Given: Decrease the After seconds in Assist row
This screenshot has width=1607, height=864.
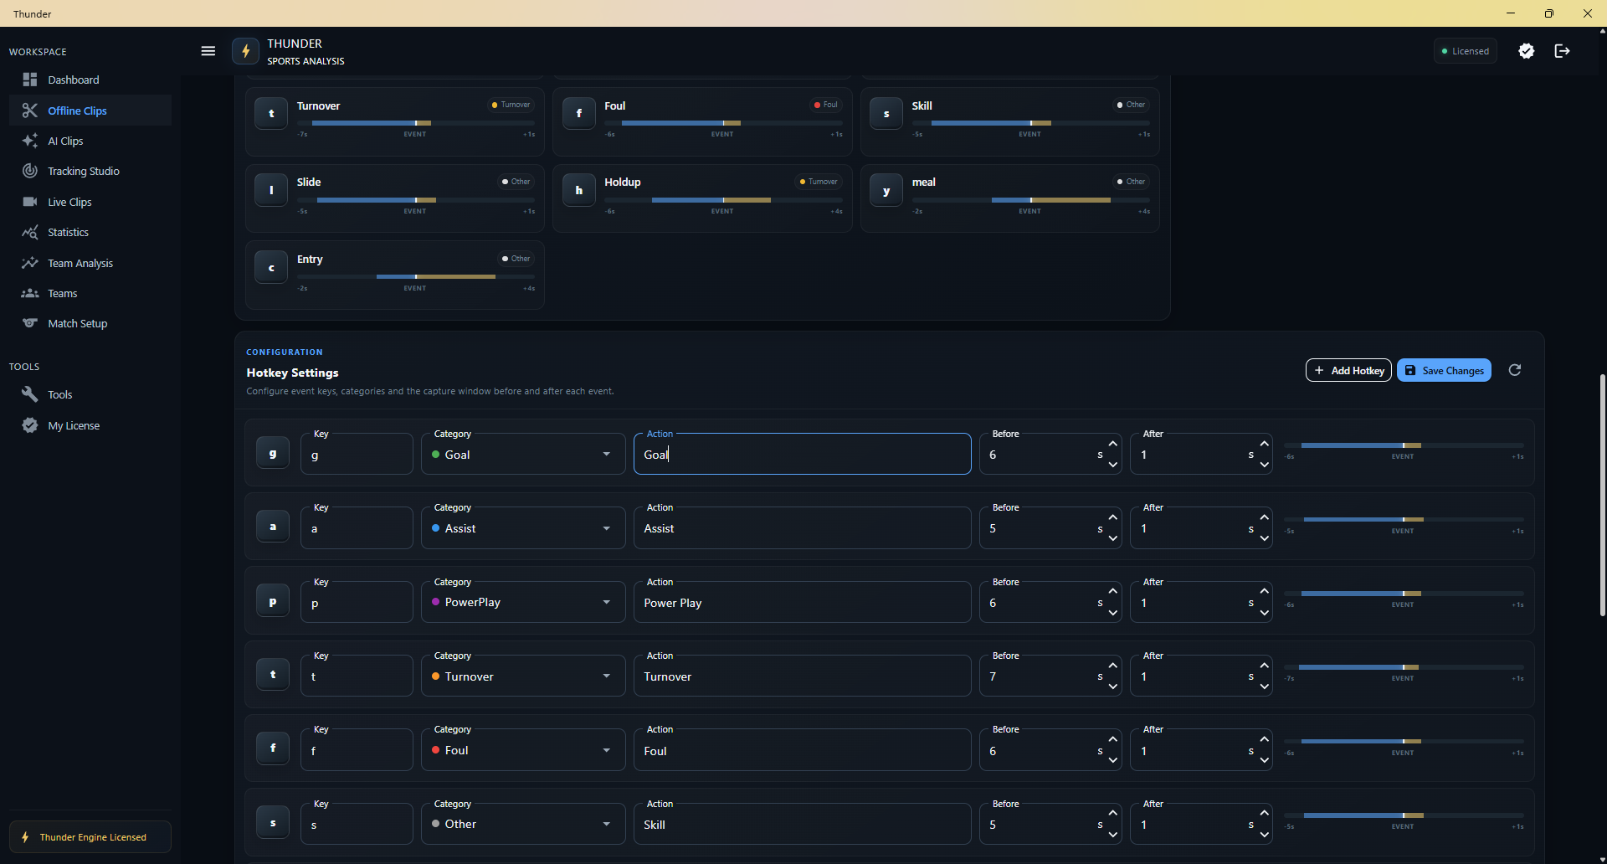Looking at the screenshot, I should coord(1264,538).
